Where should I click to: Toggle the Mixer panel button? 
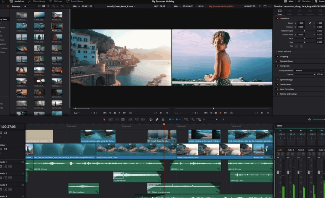point(289,1)
